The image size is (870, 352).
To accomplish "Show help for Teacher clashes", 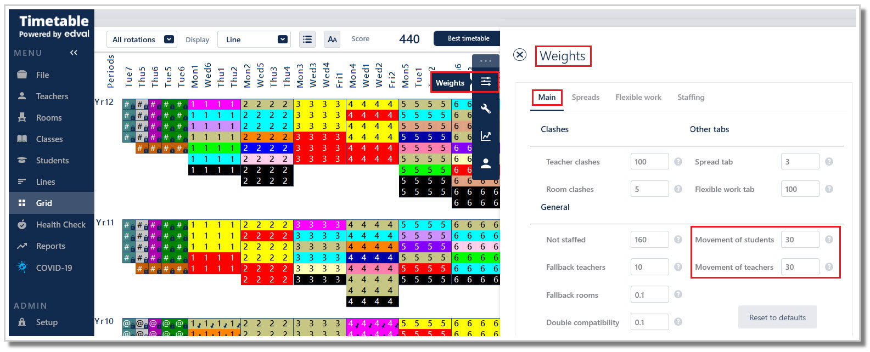I will pyautogui.click(x=678, y=162).
